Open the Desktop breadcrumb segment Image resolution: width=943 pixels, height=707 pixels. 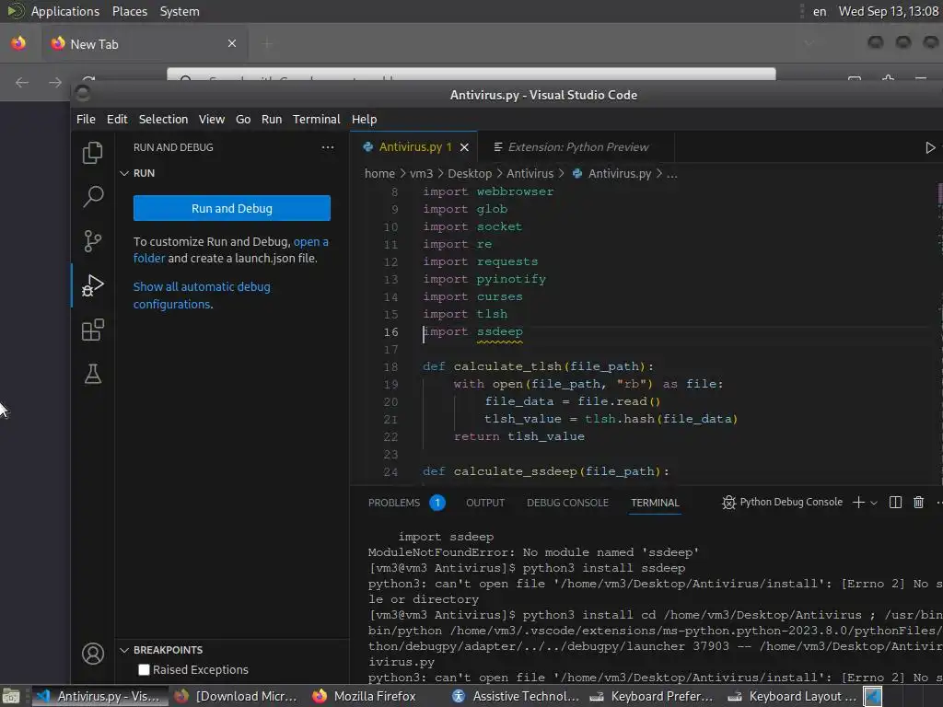coord(470,174)
